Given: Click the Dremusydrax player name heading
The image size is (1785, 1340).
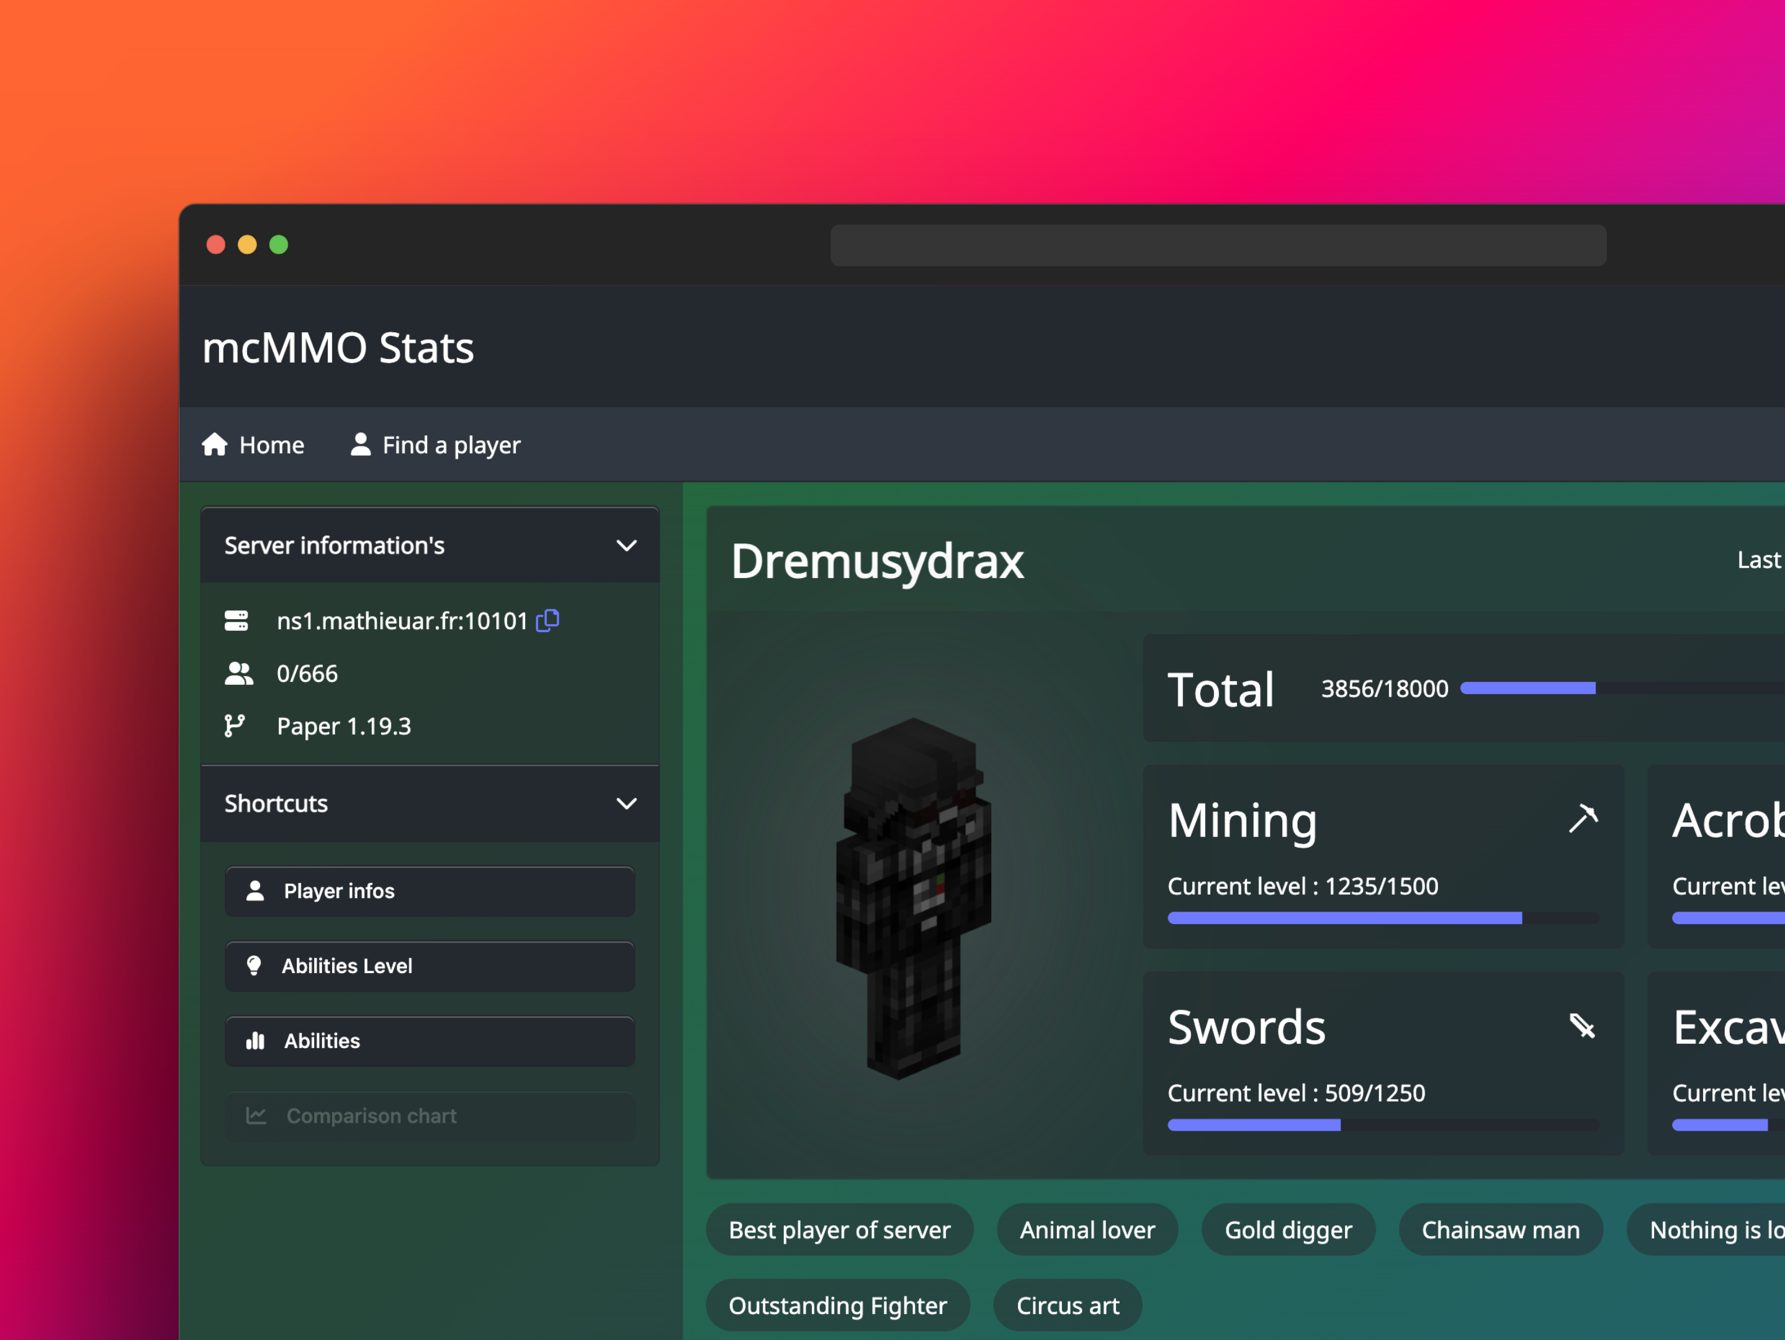Looking at the screenshot, I should pos(877,562).
